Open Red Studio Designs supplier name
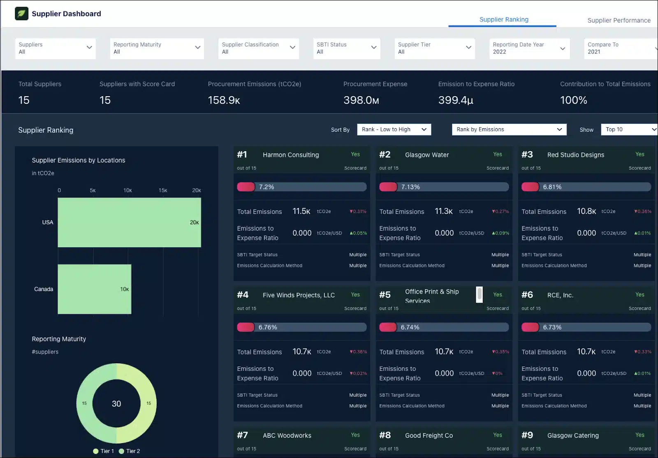658x458 pixels. click(x=575, y=155)
